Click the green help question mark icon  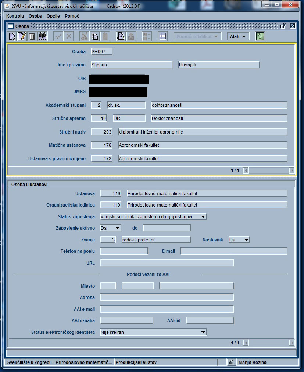[260, 36]
